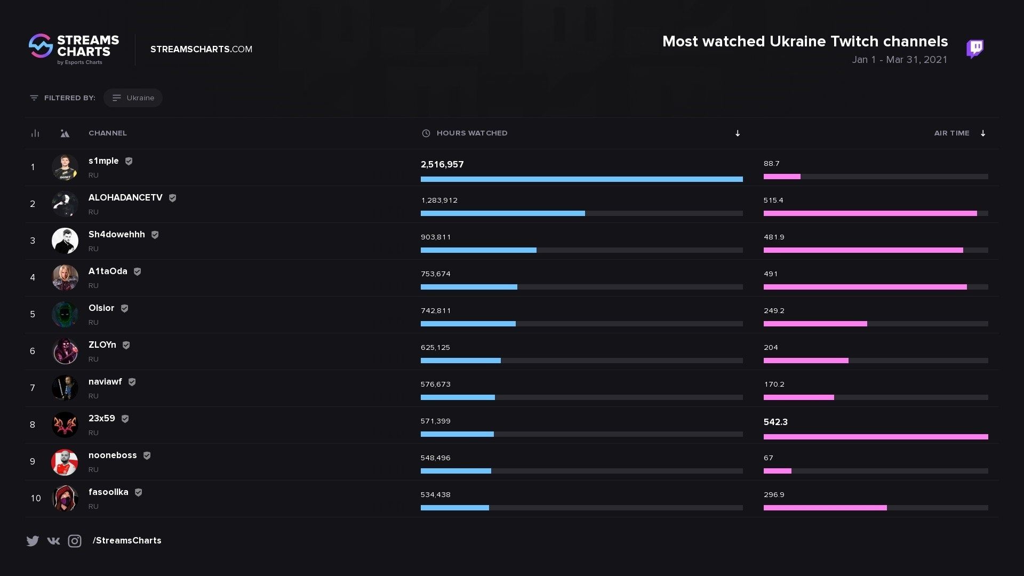
Task: Open ALOHADANCETV's avatar thumbnail
Action: pyautogui.click(x=65, y=204)
